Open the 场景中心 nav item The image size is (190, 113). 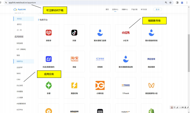tap(125, 10)
